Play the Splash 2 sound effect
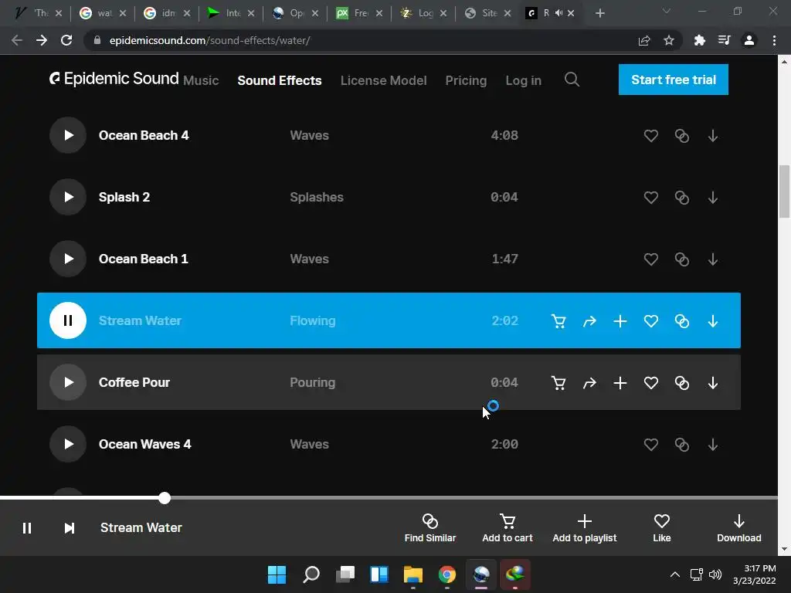791x593 pixels. pos(68,197)
